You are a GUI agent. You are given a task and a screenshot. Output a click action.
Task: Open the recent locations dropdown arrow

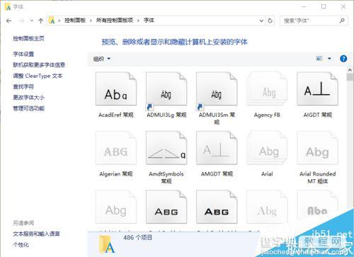click(x=32, y=21)
